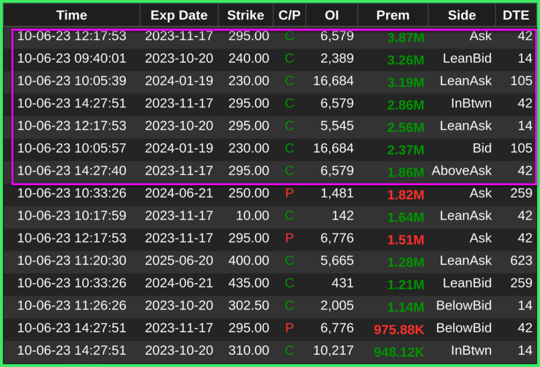Select the 2.37M premium cell

click(x=406, y=150)
